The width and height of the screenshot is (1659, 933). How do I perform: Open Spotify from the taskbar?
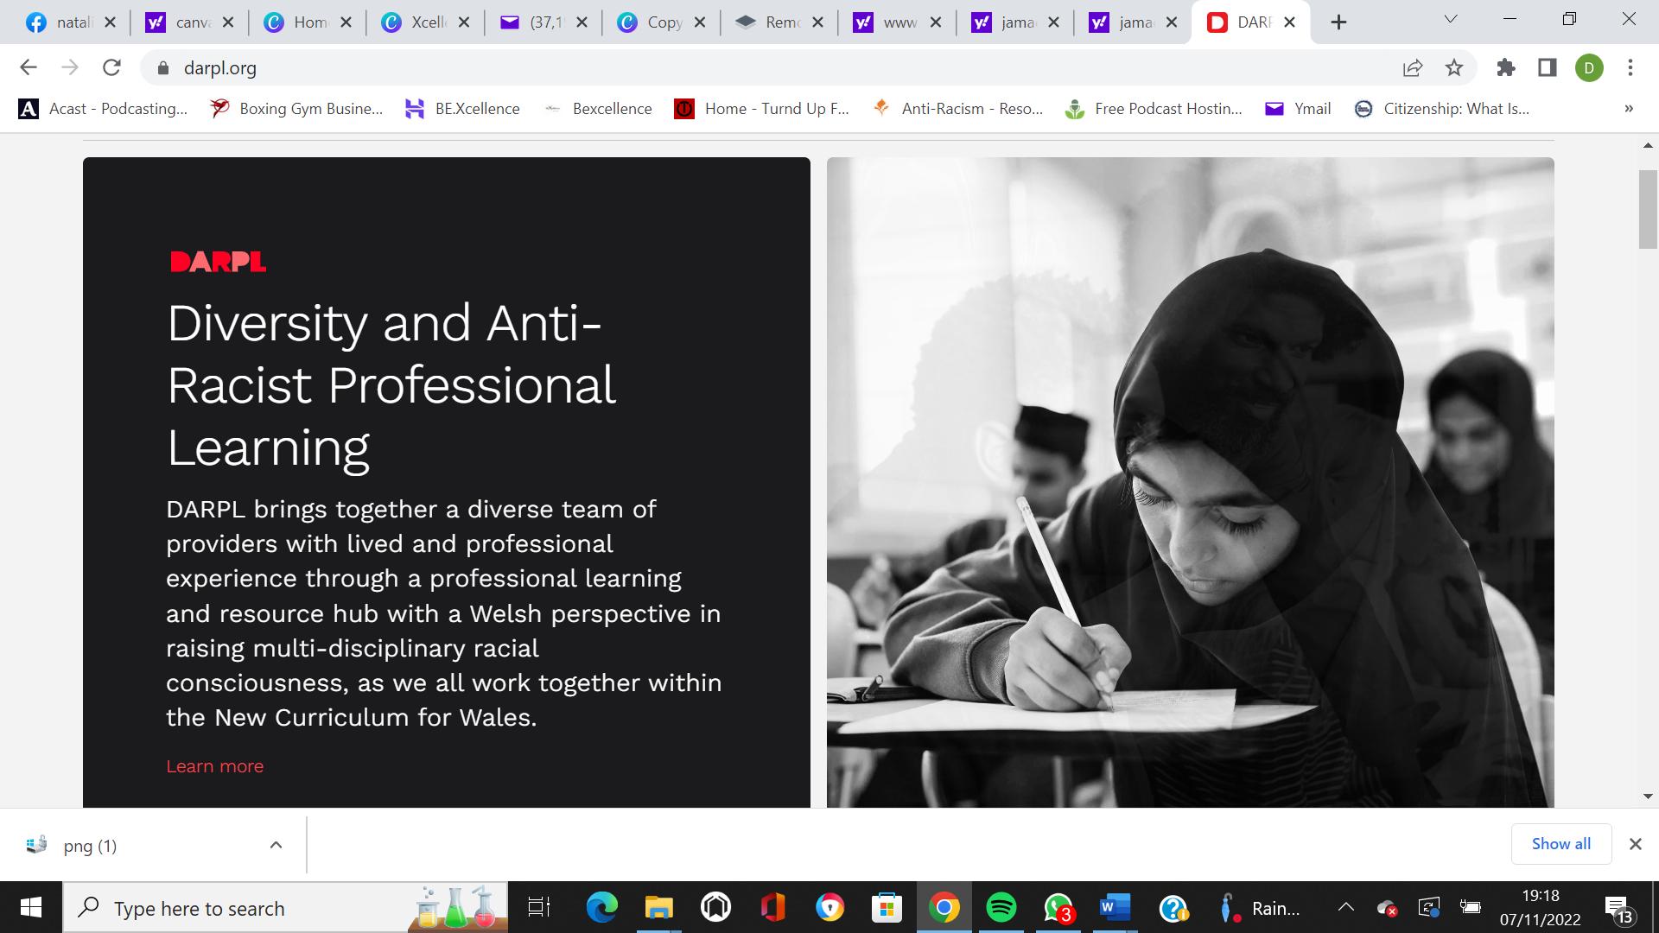click(x=1001, y=908)
